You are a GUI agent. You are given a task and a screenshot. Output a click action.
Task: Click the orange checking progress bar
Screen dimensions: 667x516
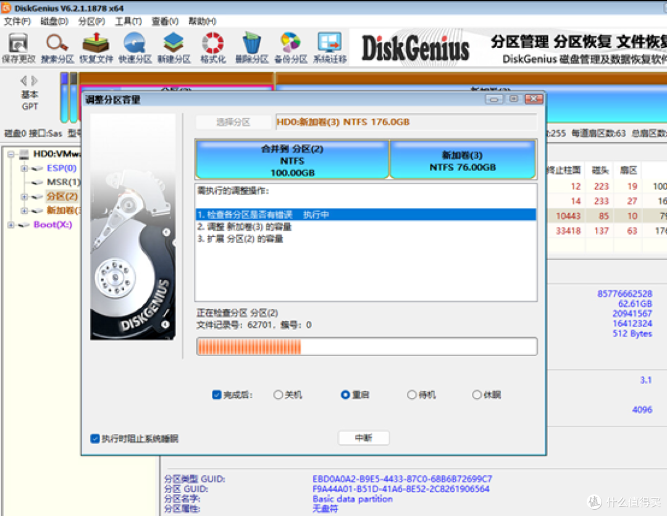[x=367, y=346]
